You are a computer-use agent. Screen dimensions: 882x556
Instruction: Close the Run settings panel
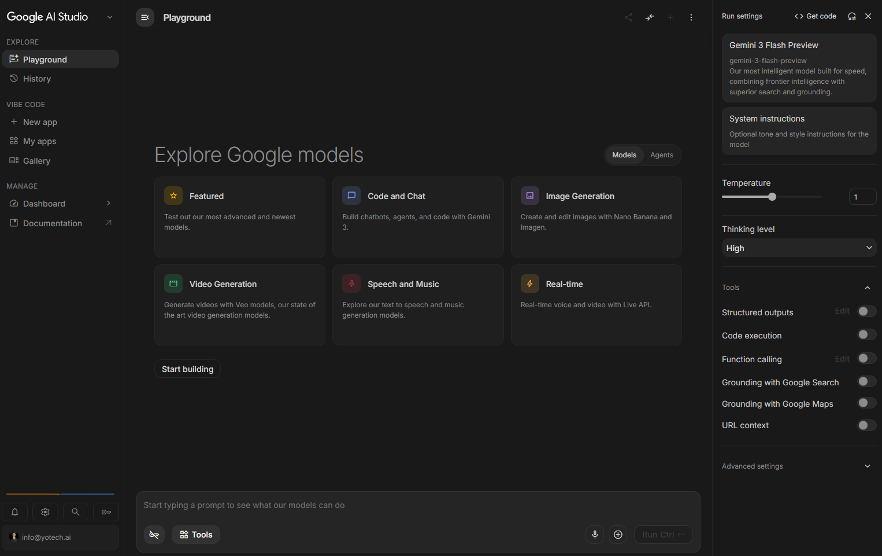coord(868,16)
